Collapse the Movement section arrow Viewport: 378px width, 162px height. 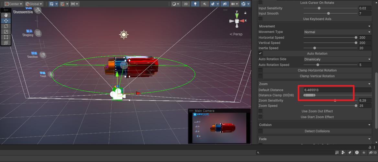(x=369, y=26)
